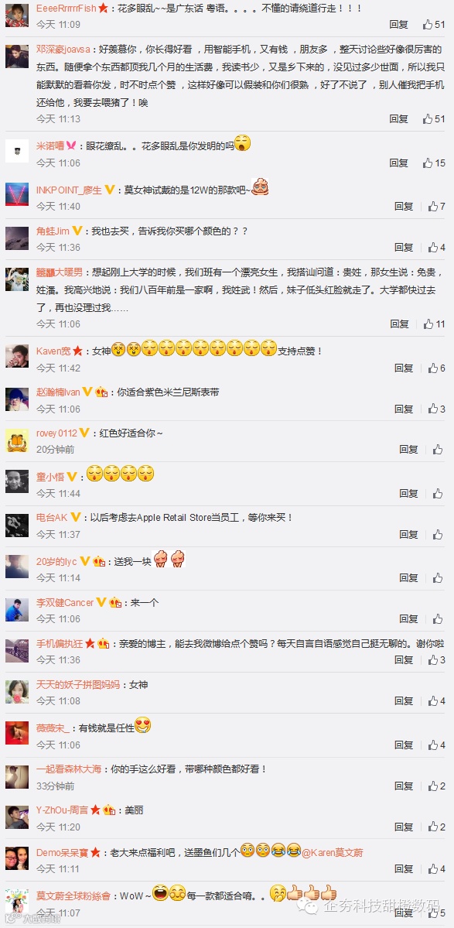Screen dimensions: 454x928
Task: Open the @Karen莫文蔚 mention link
Action: pos(333,853)
